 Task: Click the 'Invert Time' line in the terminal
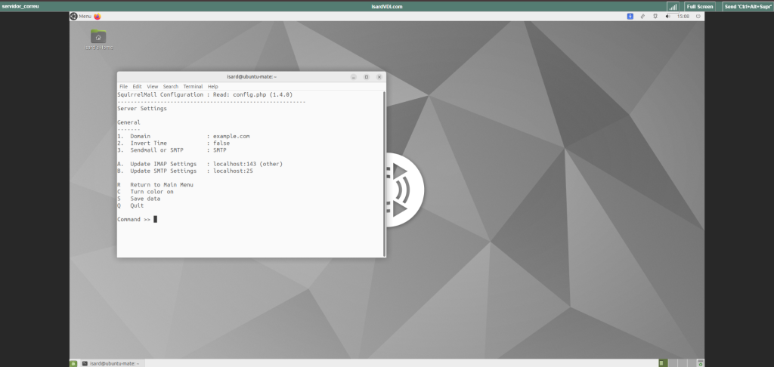(x=173, y=143)
